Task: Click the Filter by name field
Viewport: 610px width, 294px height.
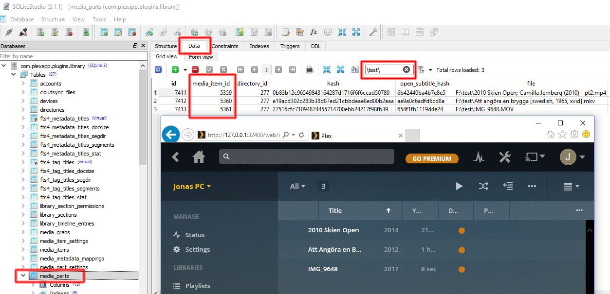Action: [x=73, y=56]
